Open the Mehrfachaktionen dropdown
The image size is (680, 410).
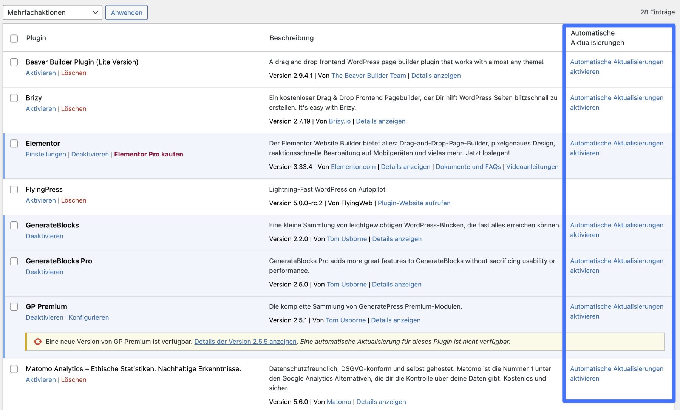(52, 12)
